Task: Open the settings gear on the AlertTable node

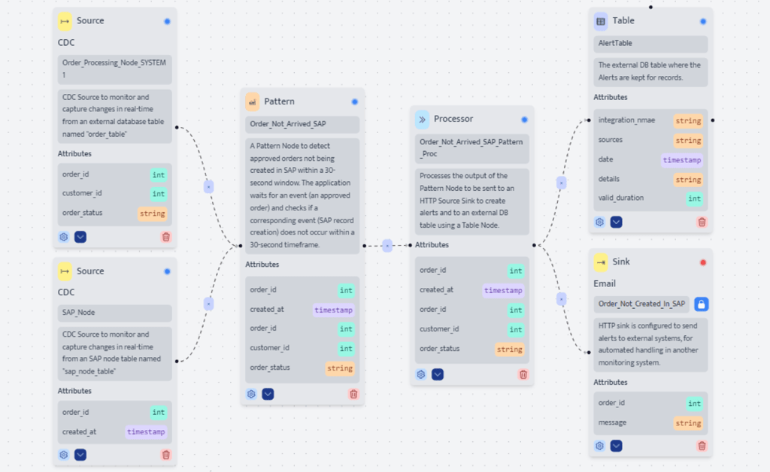Action: coord(599,222)
